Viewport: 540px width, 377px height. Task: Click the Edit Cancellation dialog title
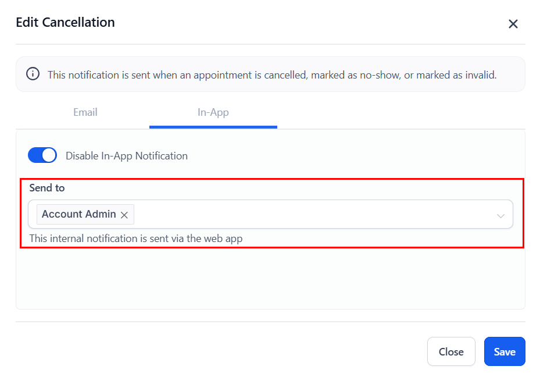coord(65,23)
